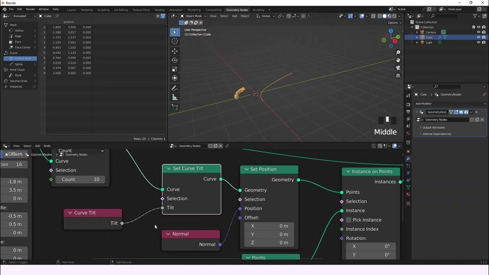
Task: Click new node group duplicate icon
Action: (x=477, y=120)
